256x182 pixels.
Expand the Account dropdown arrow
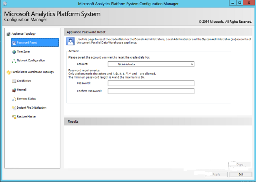[192, 64]
